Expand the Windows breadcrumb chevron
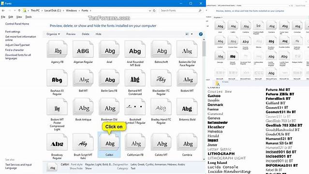This screenshot has width=309, height=174. 79,11
